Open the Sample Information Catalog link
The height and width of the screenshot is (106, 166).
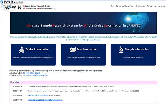coord(38,95)
